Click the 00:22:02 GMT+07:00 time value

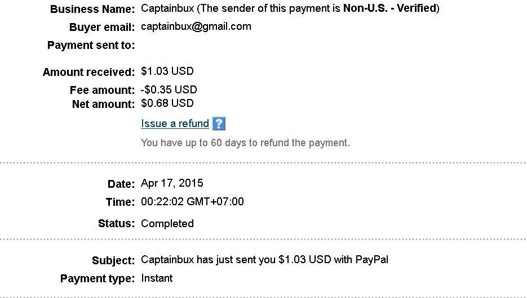tap(192, 202)
